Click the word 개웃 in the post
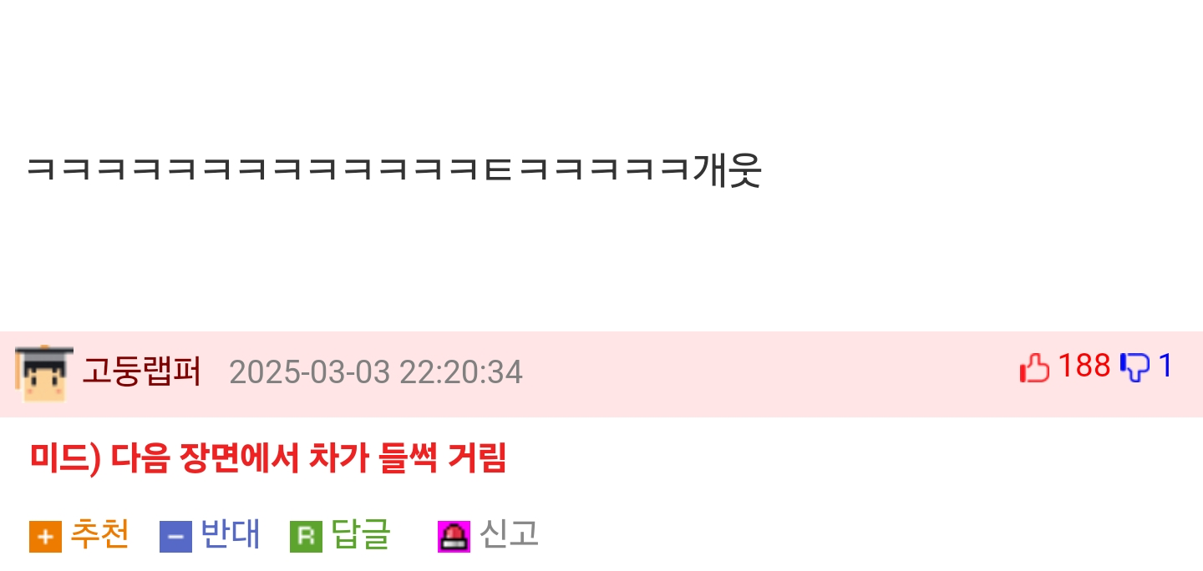 point(727,169)
